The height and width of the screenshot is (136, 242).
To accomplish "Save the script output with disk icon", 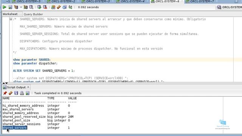I will point(16,93).
